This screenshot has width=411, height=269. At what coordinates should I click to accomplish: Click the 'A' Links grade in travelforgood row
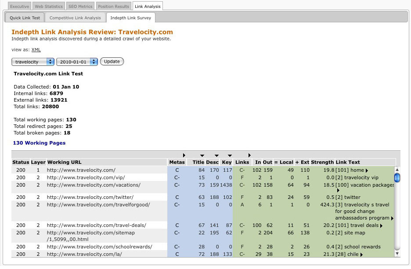[x=242, y=205]
